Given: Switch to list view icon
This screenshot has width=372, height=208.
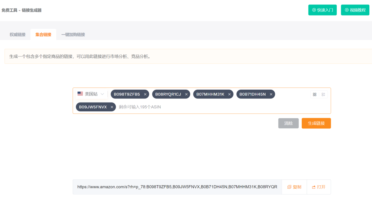Looking at the screenshot, I should (323, 94).
